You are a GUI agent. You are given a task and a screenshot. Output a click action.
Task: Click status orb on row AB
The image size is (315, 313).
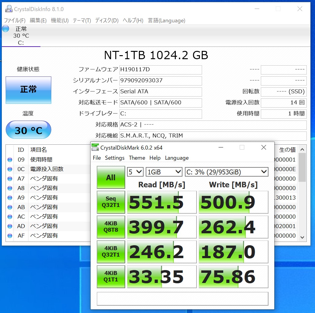10,207
